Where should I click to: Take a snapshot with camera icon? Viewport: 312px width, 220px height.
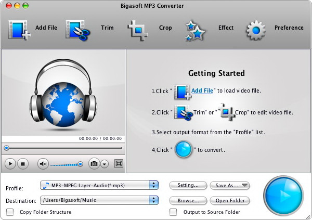[94, 164]
